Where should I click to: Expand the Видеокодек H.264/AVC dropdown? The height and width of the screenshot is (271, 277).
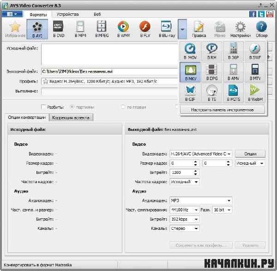tap(229, 154)
